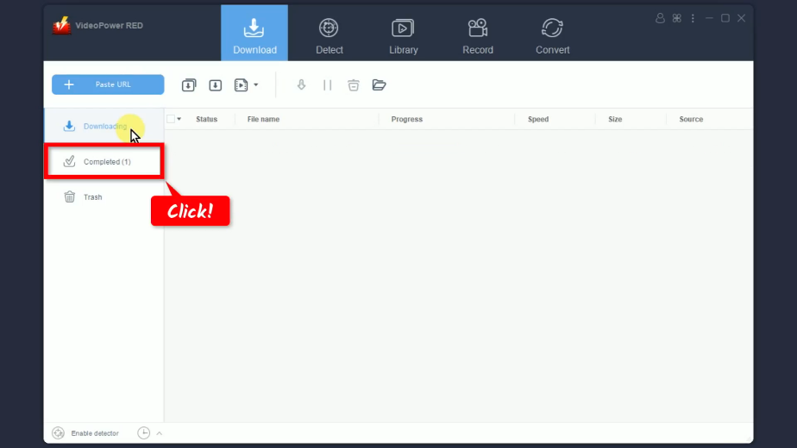Image resolution: width=797 pixels, height=448 pixels.
Task: Open the Download tab
Action: (x=254, y=33)
